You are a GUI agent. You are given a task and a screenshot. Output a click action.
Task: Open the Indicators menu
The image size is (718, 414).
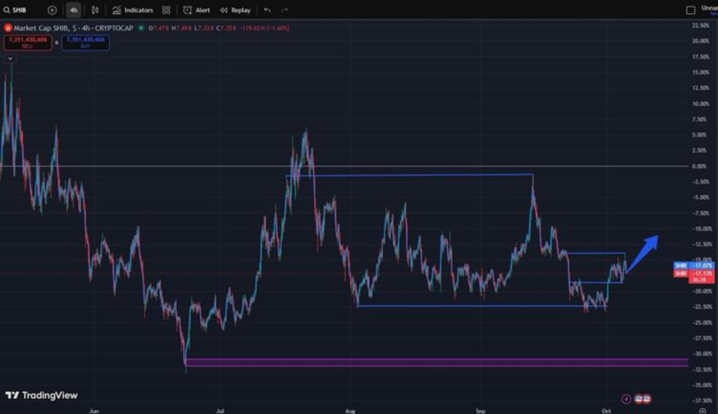pyautogui.click(x=133, y=10)
